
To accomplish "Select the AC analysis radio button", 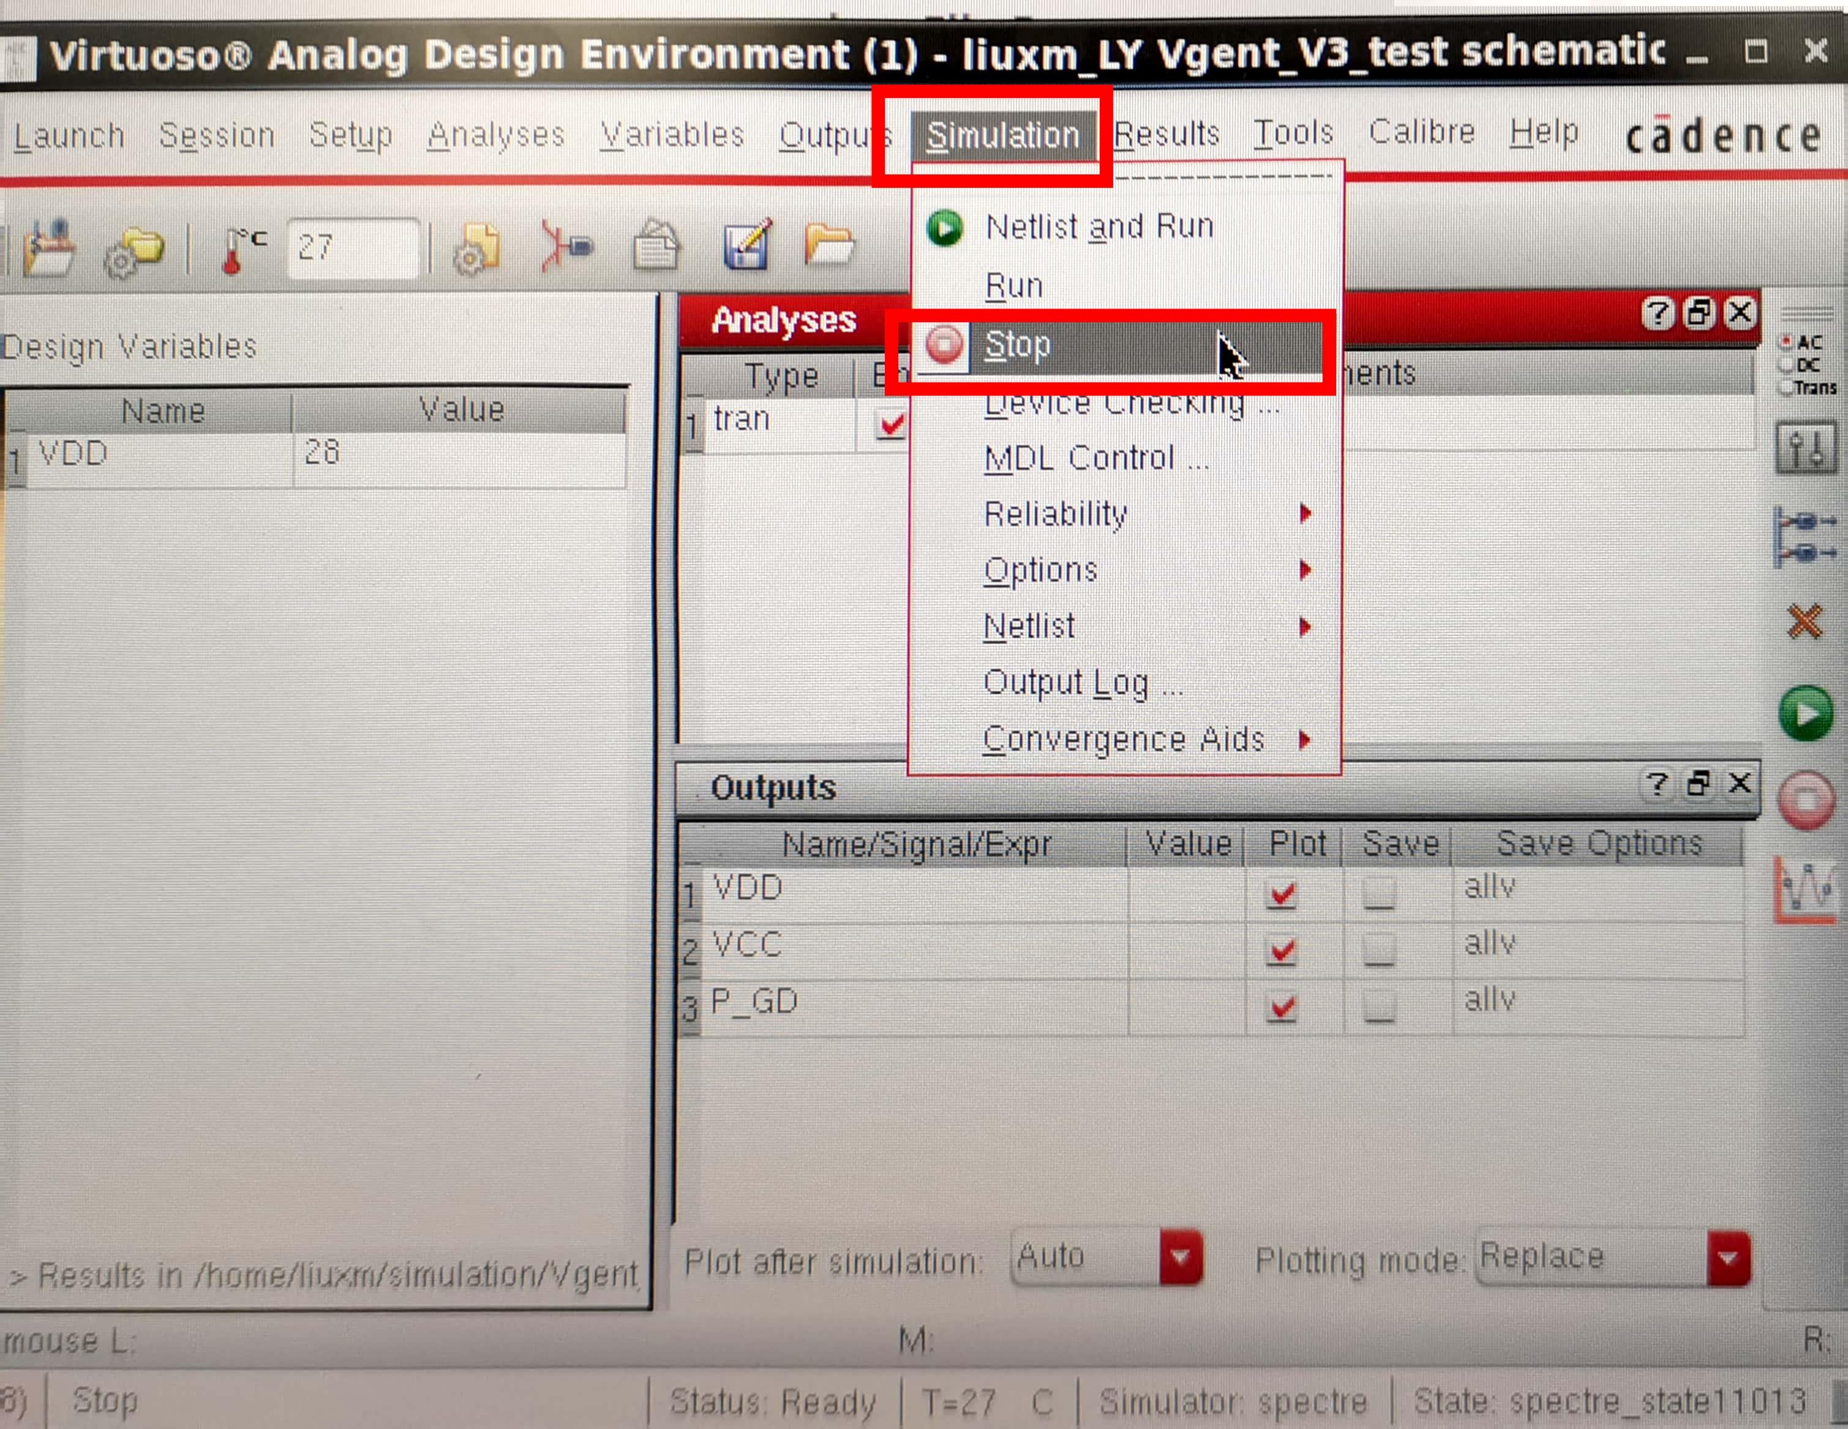I will click(1787, 342).
